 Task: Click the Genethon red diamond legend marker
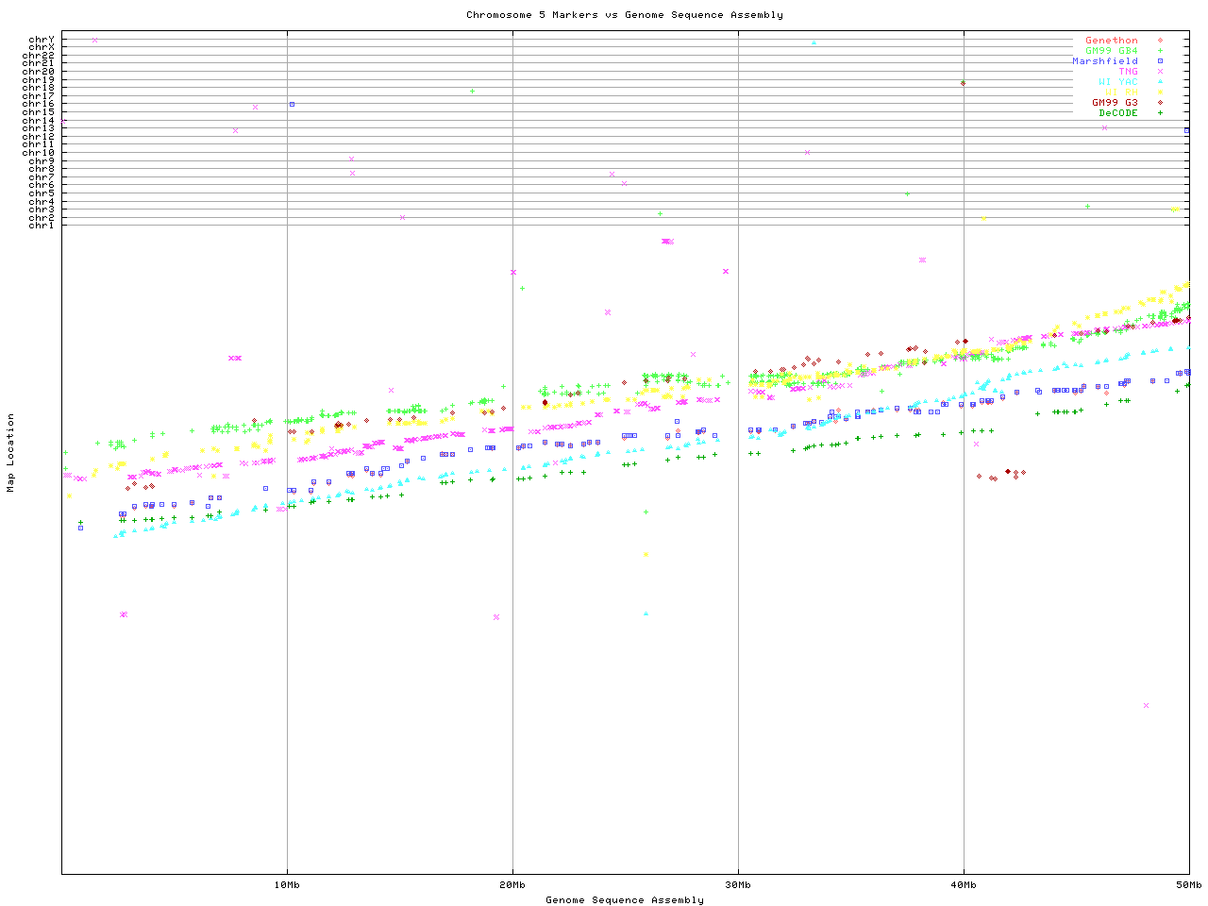pyautogui.click(x=1160, y=41)
